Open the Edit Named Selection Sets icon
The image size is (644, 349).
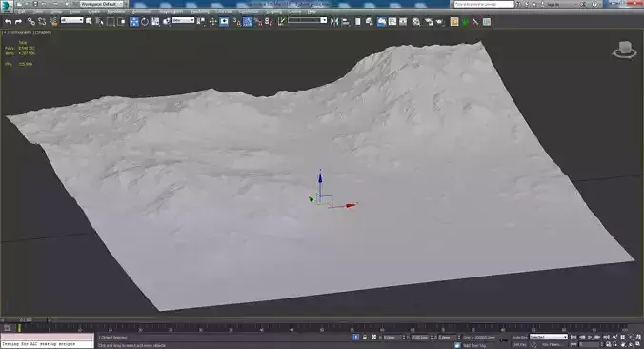click(281, 21)
